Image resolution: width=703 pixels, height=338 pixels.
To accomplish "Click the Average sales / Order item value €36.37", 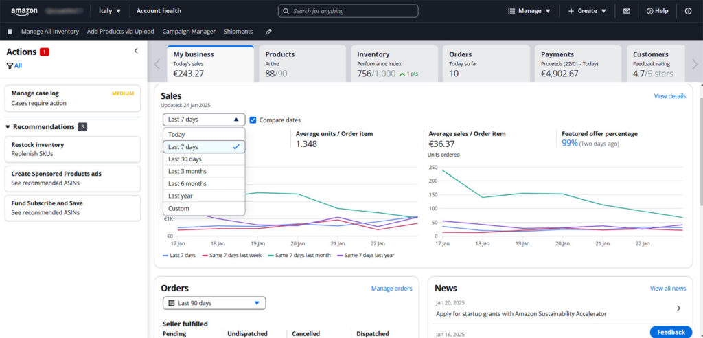I will [x=441, y=144].
